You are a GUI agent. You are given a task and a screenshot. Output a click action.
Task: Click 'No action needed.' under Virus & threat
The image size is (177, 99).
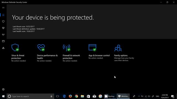coord(19,61)
